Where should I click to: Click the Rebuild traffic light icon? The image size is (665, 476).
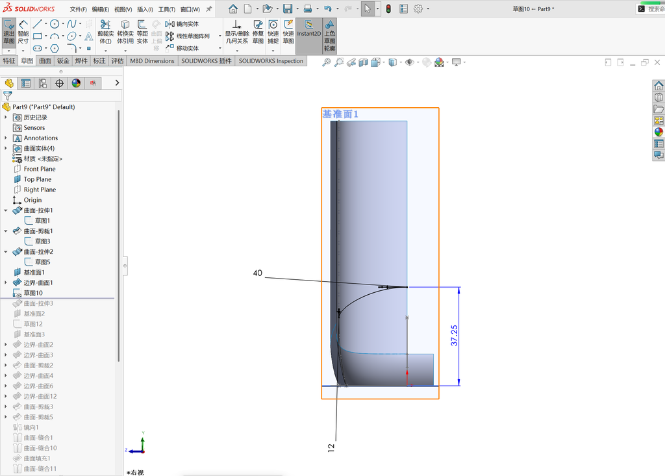coord(388,8)
